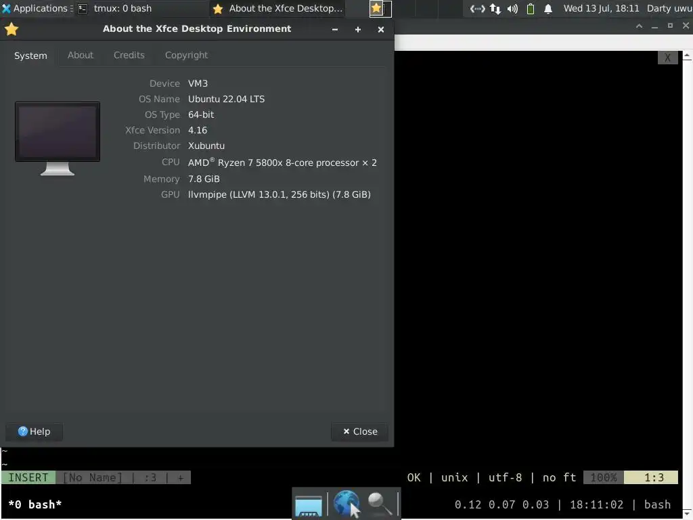Click the Help button

click(34, 431)
